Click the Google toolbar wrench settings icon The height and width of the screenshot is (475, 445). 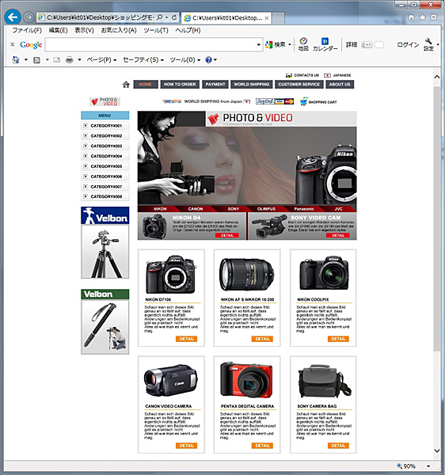pyautogui.click(x=428, y=44)
